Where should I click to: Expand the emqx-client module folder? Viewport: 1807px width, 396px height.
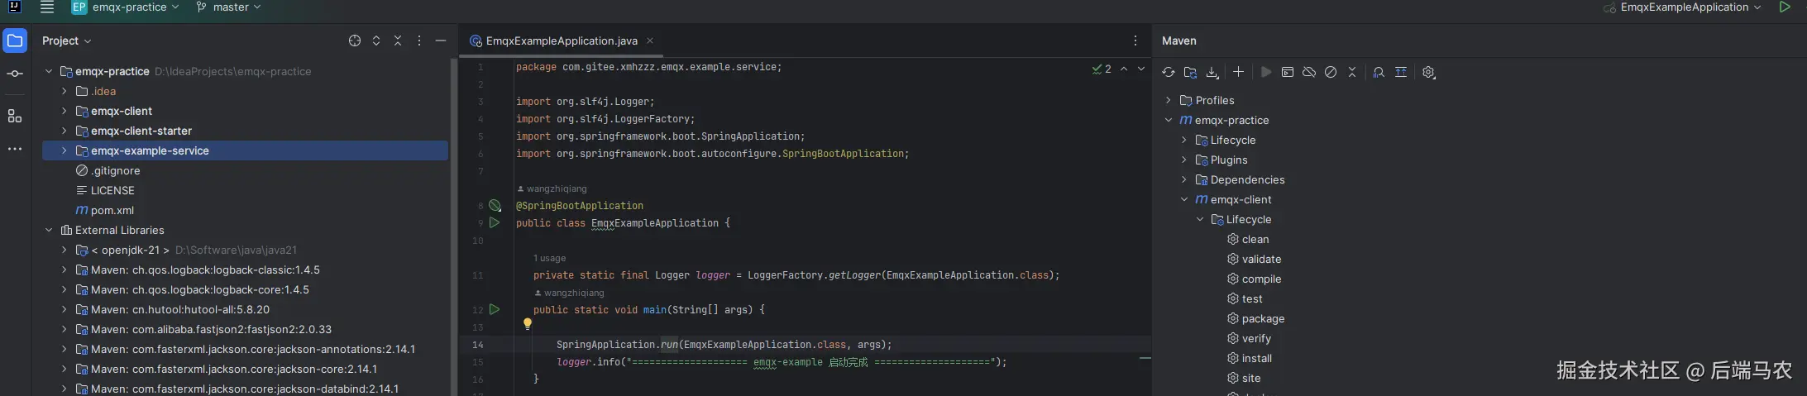coord(64,111)
